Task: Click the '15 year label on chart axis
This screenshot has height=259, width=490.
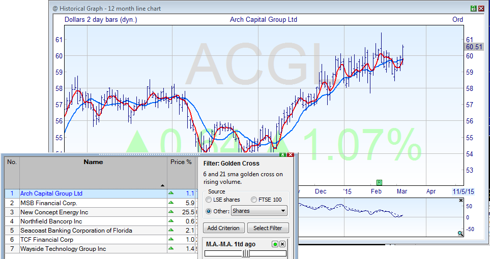Action: 348,191
